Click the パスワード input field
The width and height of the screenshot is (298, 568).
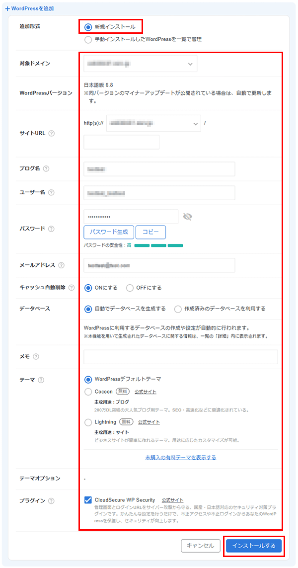[x=131, y=217]
